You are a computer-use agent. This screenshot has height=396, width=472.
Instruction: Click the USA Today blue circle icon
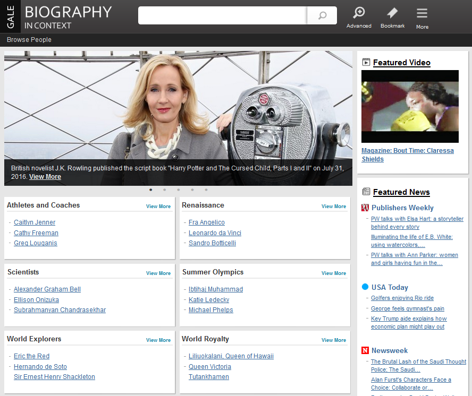pos(365,287)
